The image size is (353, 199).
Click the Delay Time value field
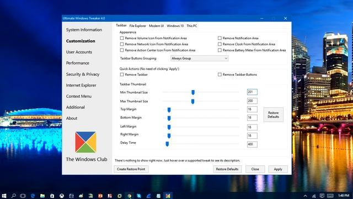252,144
